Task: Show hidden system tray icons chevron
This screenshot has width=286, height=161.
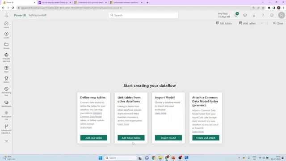Action: tap(239, 158)
